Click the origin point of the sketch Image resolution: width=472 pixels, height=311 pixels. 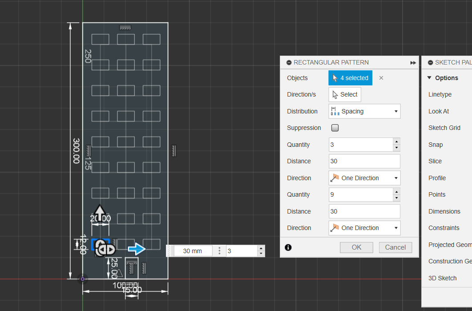[x=82, y=279]
